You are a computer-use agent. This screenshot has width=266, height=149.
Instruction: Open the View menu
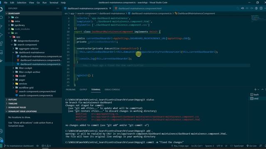(32, 2)
